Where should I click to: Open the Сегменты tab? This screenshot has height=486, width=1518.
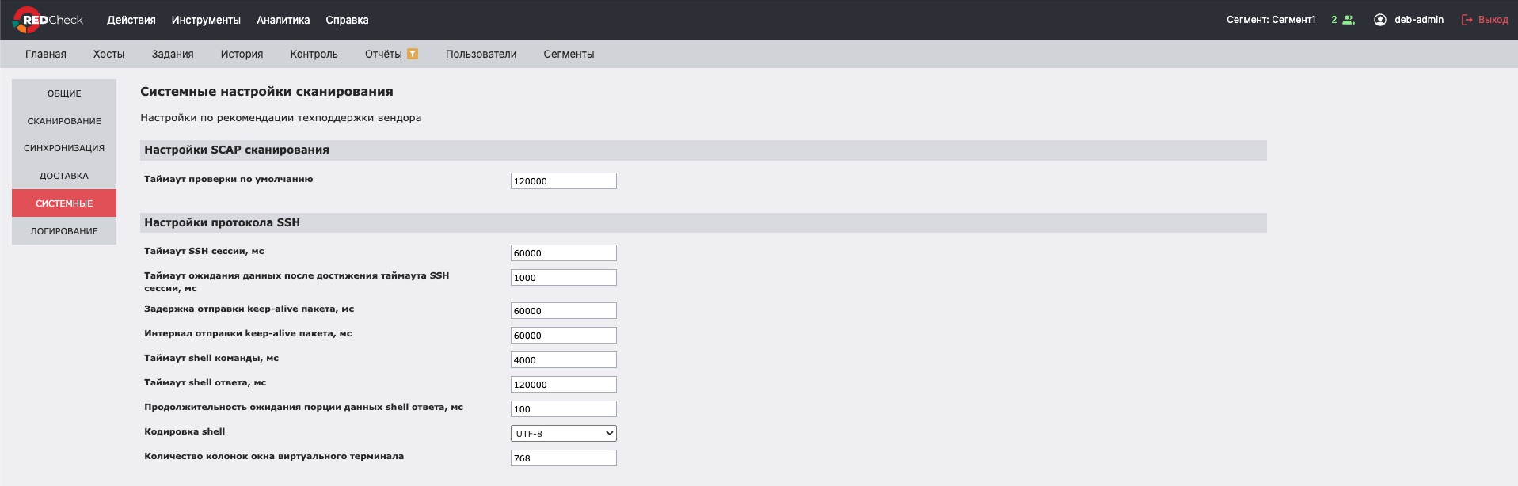click(x=569, y=54)
